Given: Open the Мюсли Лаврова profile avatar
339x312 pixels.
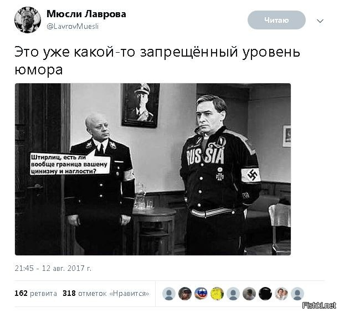Looking at the screenshot, I should (28, 20).
